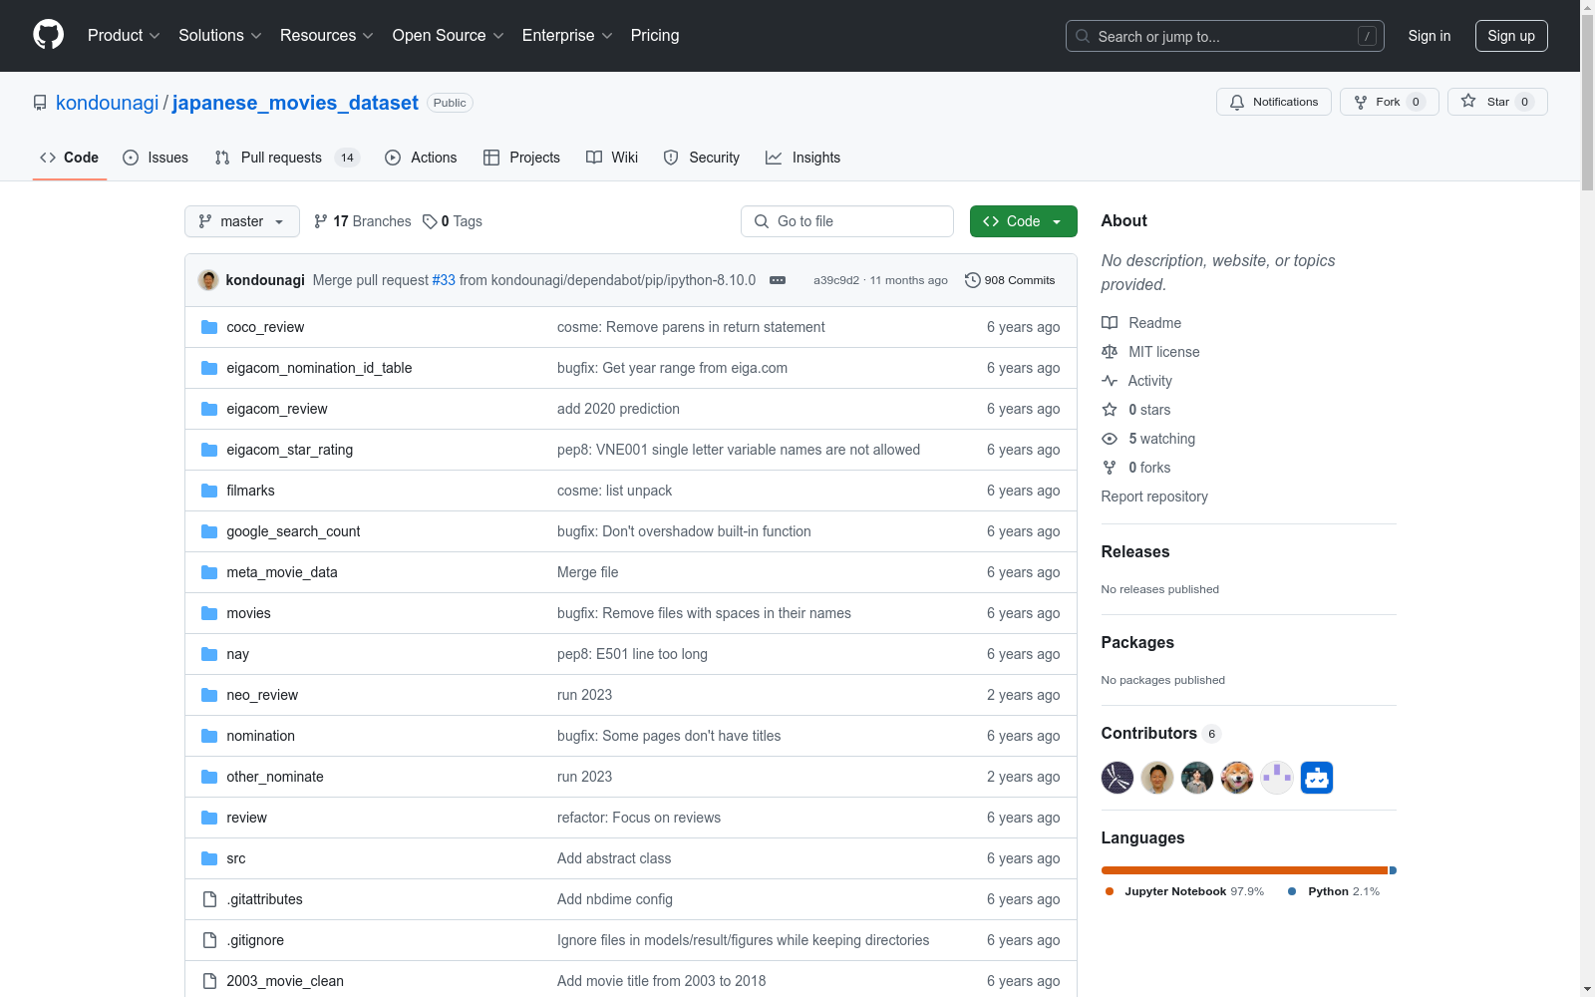Focus the Search or jump to field
The width and height of the screenshot is (1595, 997).
click(x=1225, y=36)
